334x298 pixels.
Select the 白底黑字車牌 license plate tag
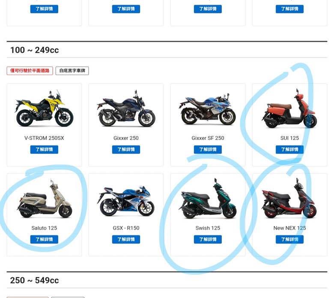[x=72, y=71]
